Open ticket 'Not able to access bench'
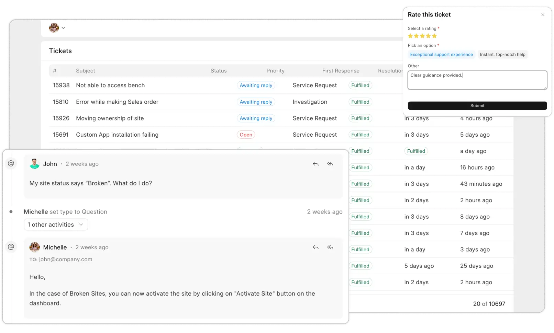The width and height of the screenshot is (554, 333). coord(110,85)
